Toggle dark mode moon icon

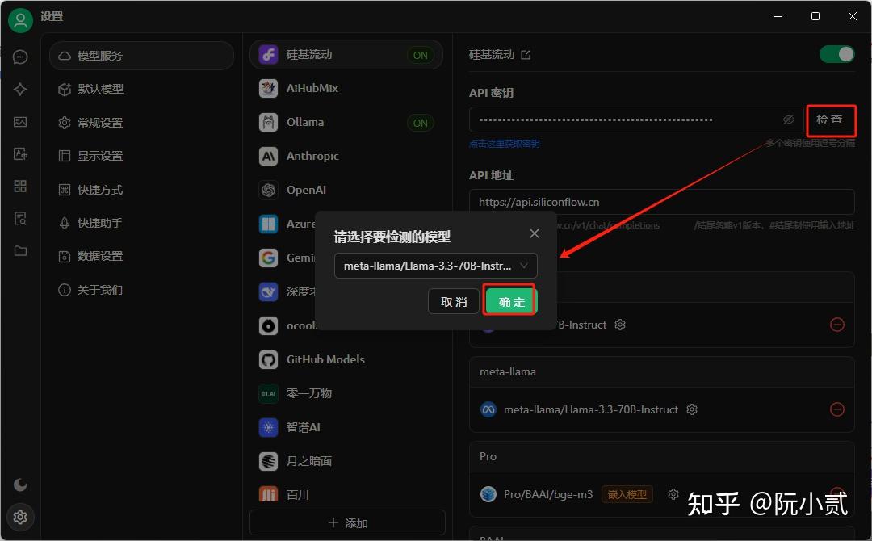click(x=20, y=484)
